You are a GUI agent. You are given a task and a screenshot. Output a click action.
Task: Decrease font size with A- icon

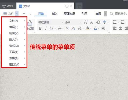[x=92, y=22]
